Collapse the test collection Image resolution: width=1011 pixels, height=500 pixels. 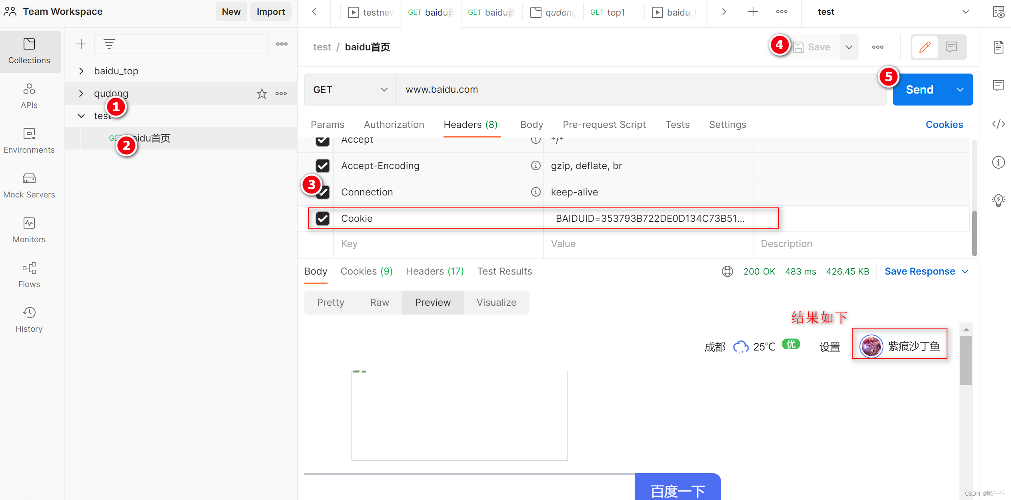(x=81, y=116)
